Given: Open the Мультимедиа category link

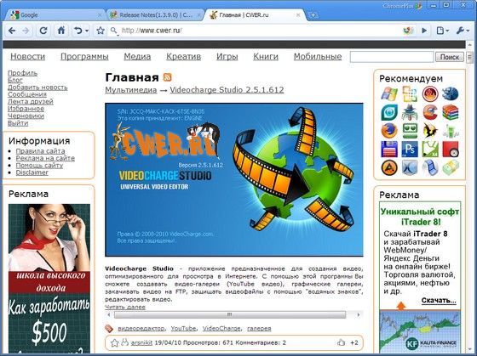Looking at the screenshot, I should point(131,90).
